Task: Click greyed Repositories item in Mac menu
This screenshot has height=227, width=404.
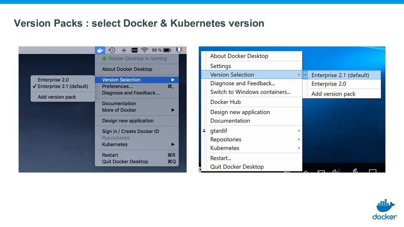Action: pyautogui.click(x=137, y=138)
